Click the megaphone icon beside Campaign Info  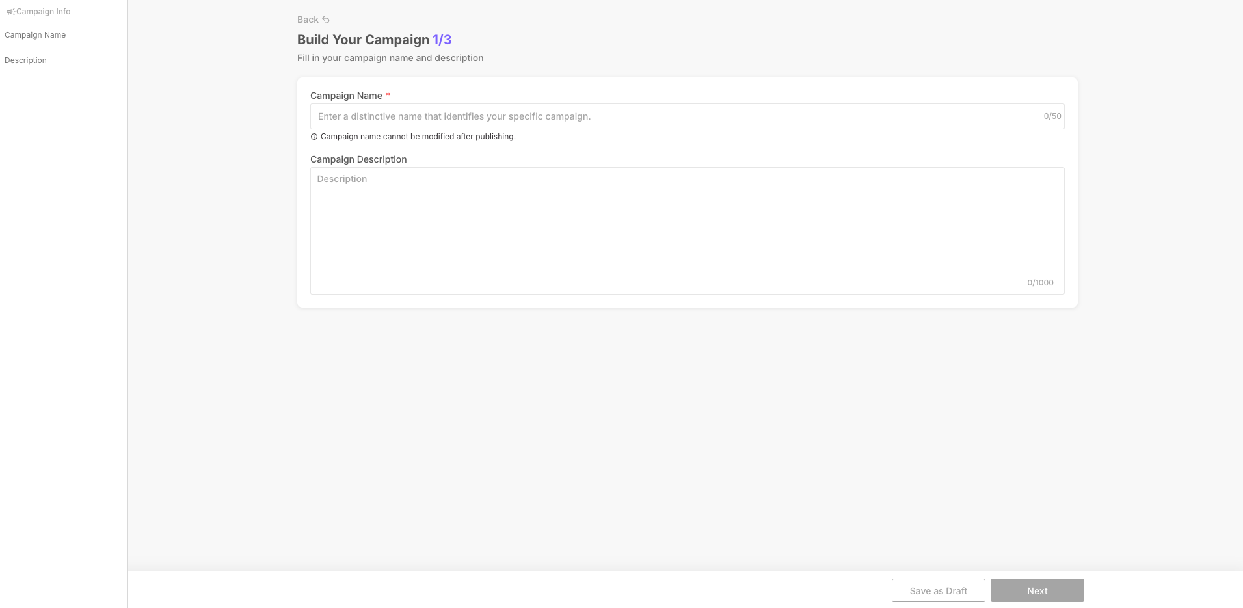pos(10,12)
